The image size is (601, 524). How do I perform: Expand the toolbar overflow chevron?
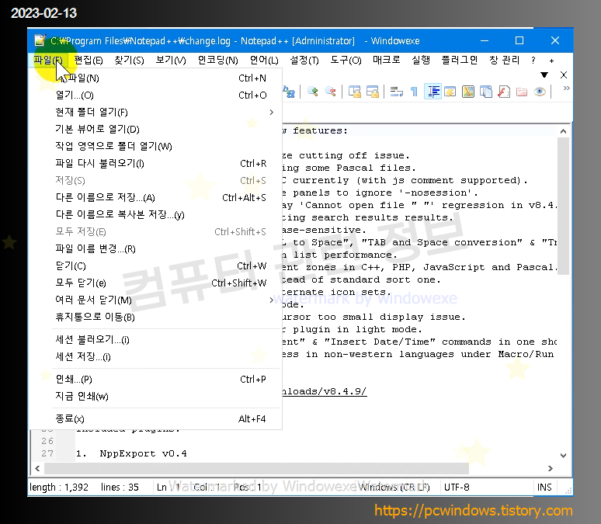pyautogui.click(x=566, y=88)
